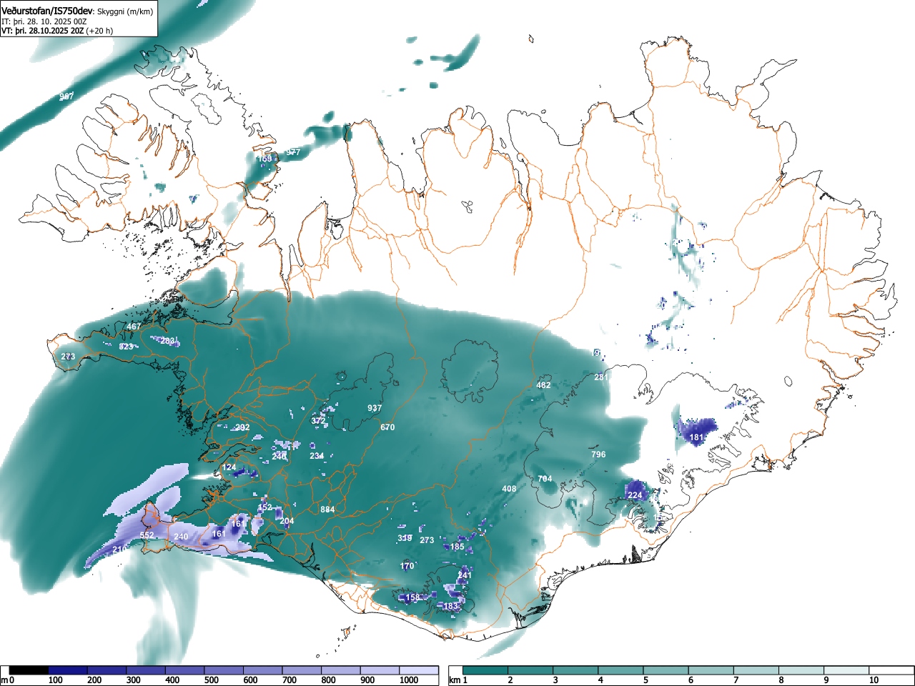This screenshot has width=915, height=686.
Task: Click visibility value 204 on the map
Action: click(x=287, y=521)
